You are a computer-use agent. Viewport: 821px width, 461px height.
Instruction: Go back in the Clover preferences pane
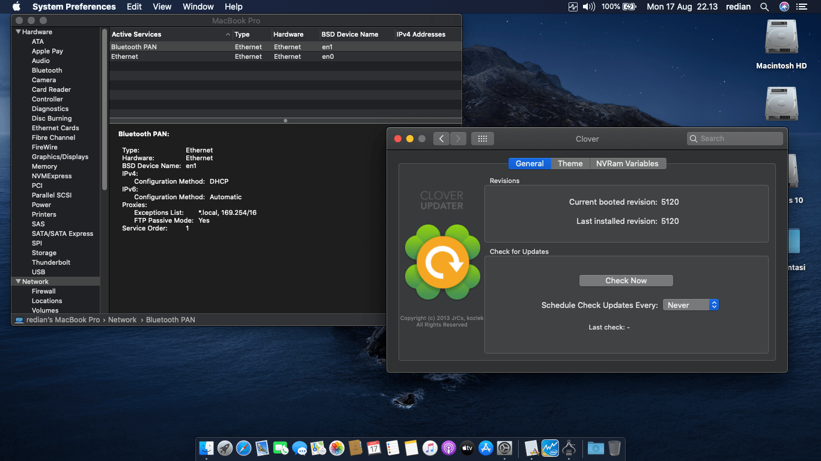[441, 139]
